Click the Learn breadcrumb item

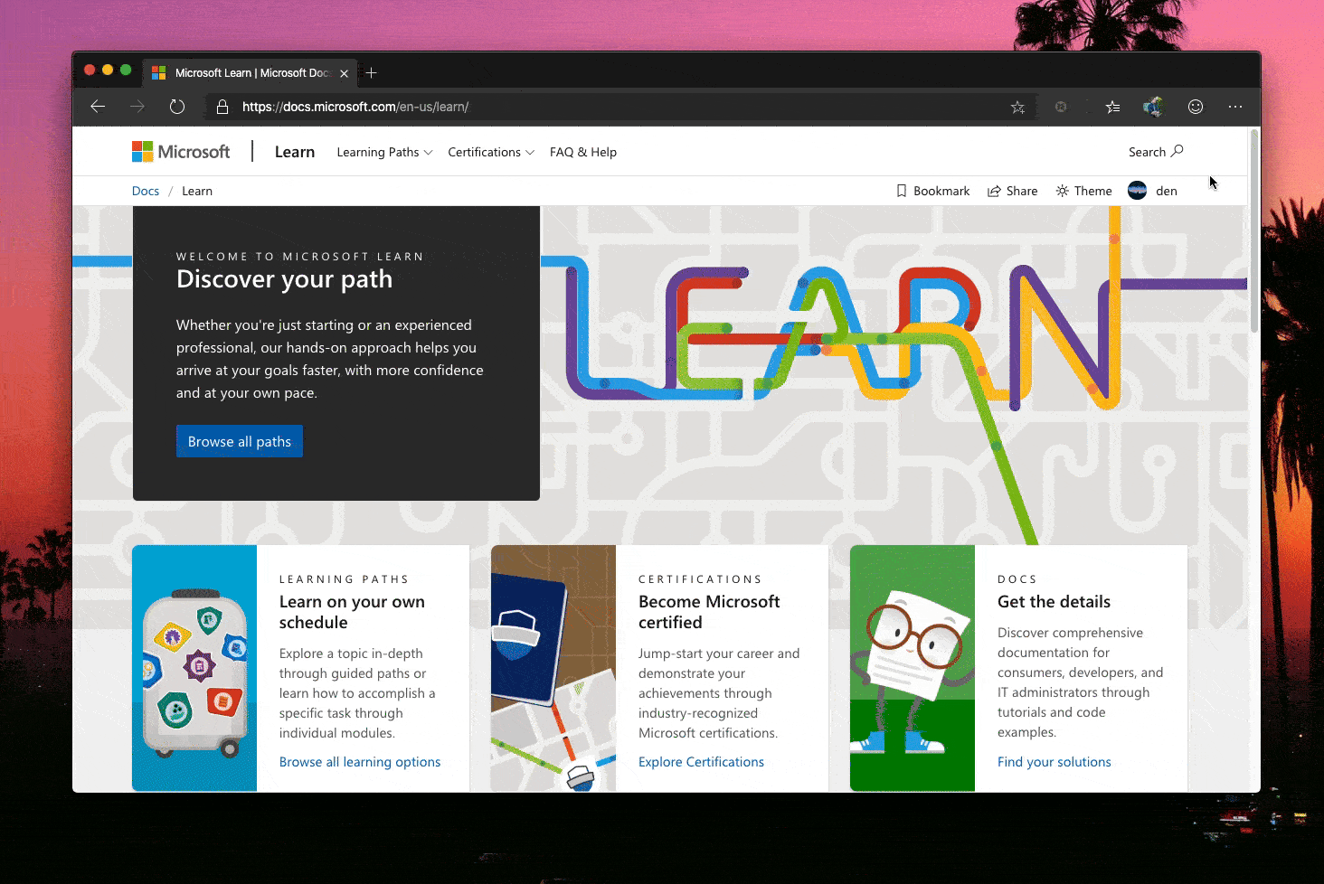click(x=197, y=191)
